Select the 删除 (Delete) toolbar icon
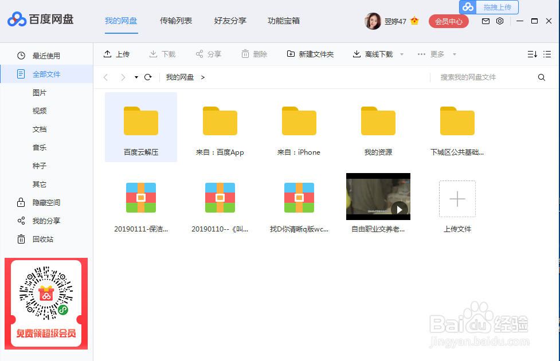Viewport: 560px width, 361px height. coord(253,53)
